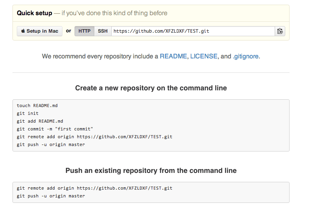Open the LICENSE link
This screenshot has height=206, width=311.
[204, 56]
